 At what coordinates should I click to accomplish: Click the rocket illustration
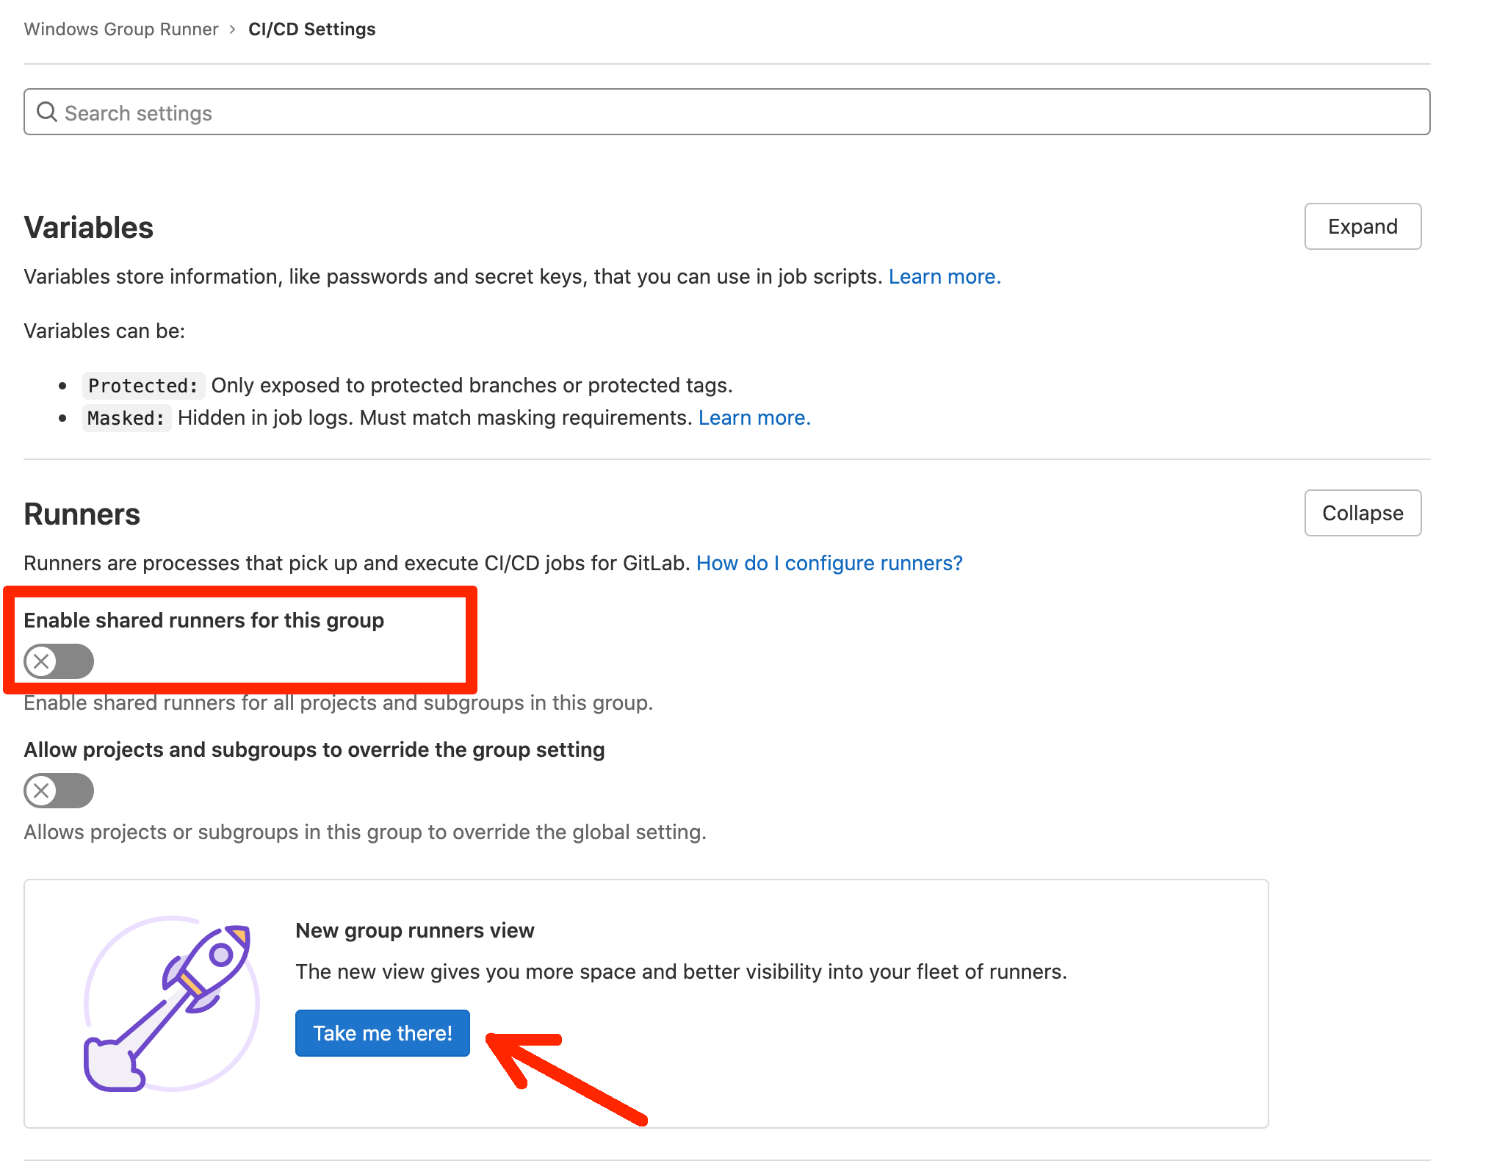click(x=171, y=1004)
